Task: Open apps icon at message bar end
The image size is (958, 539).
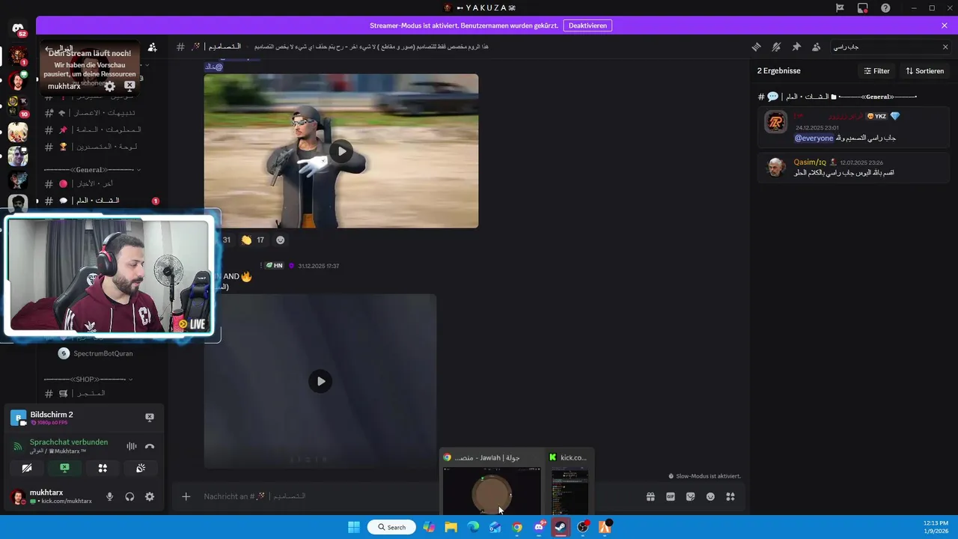Action: click(730, 496)
